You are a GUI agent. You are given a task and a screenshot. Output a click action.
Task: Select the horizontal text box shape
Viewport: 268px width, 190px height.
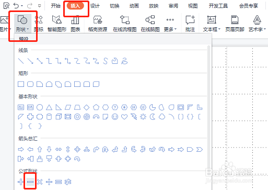(x=21, y=107)
